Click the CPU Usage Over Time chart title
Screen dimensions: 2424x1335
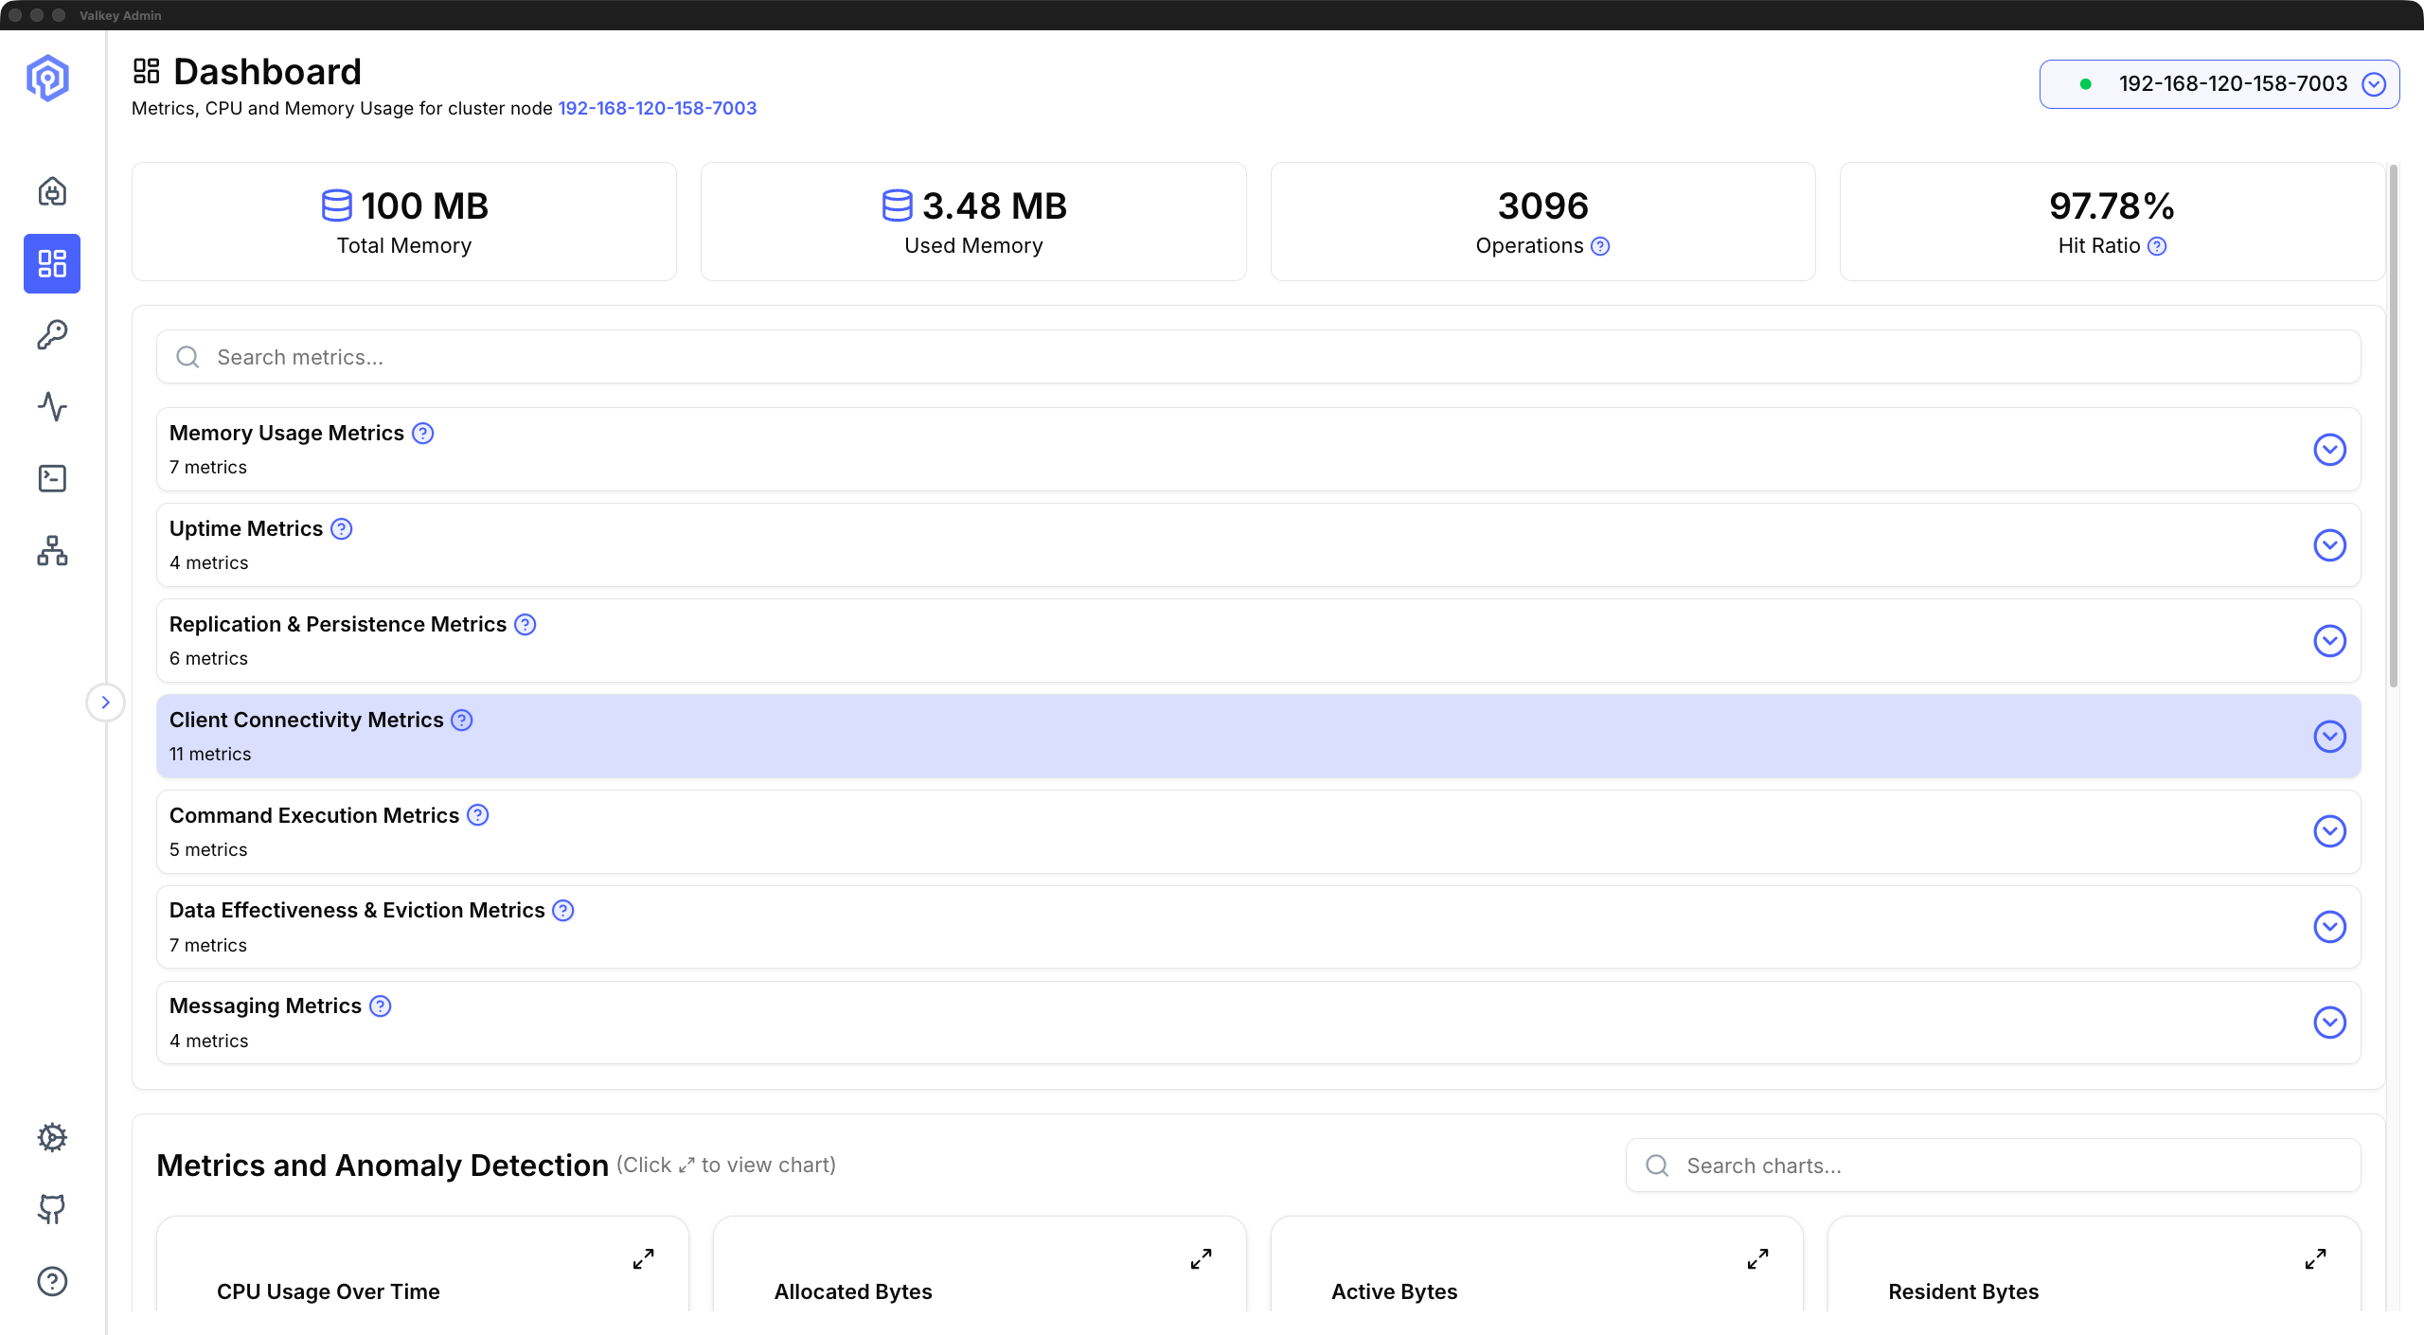click(x=329, y=1292)
